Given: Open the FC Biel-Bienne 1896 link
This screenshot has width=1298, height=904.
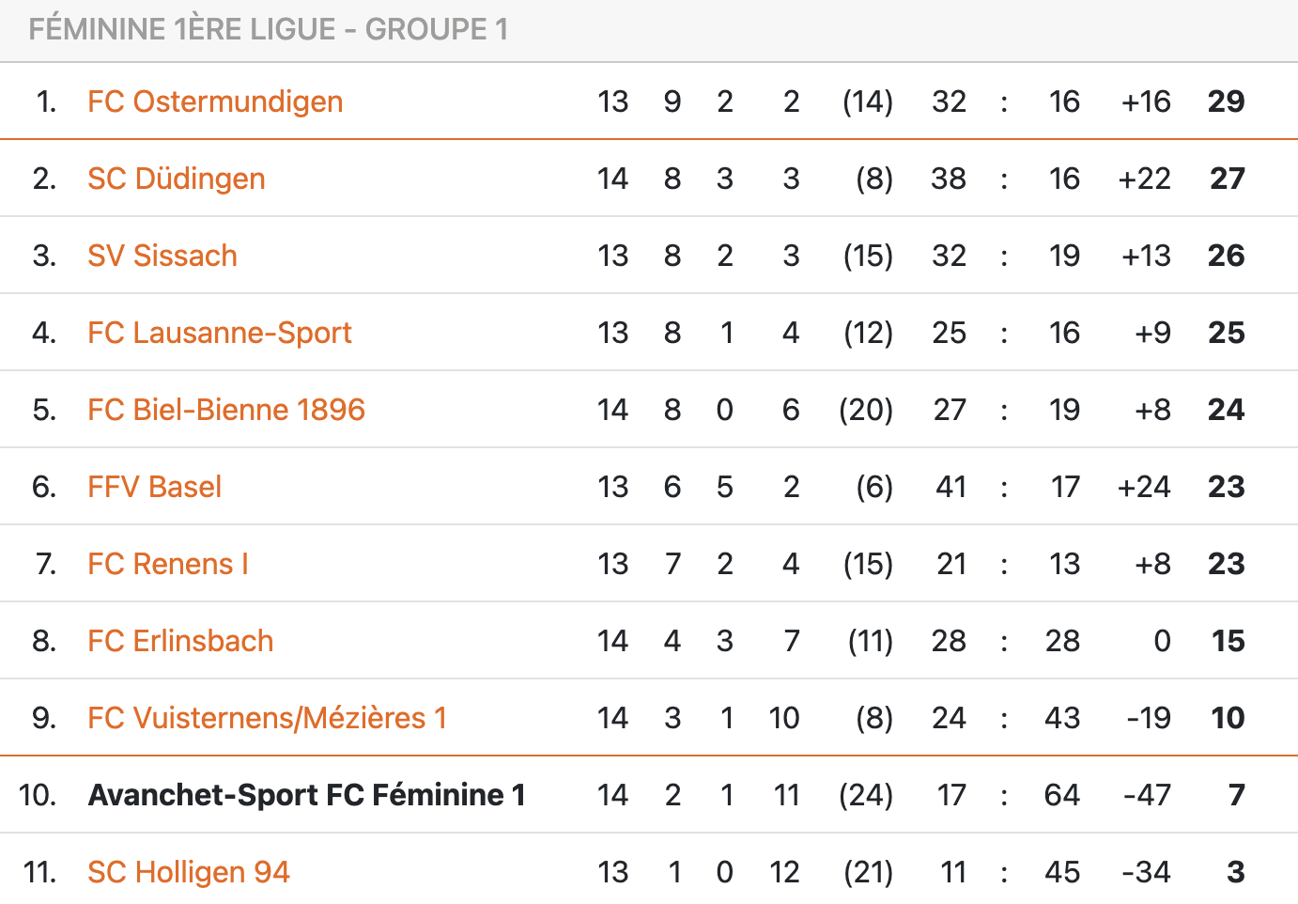Looking at the screenshot, I should [x=226, y=410].
